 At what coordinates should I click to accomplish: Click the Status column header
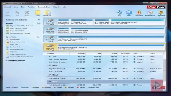click(156, 54)
